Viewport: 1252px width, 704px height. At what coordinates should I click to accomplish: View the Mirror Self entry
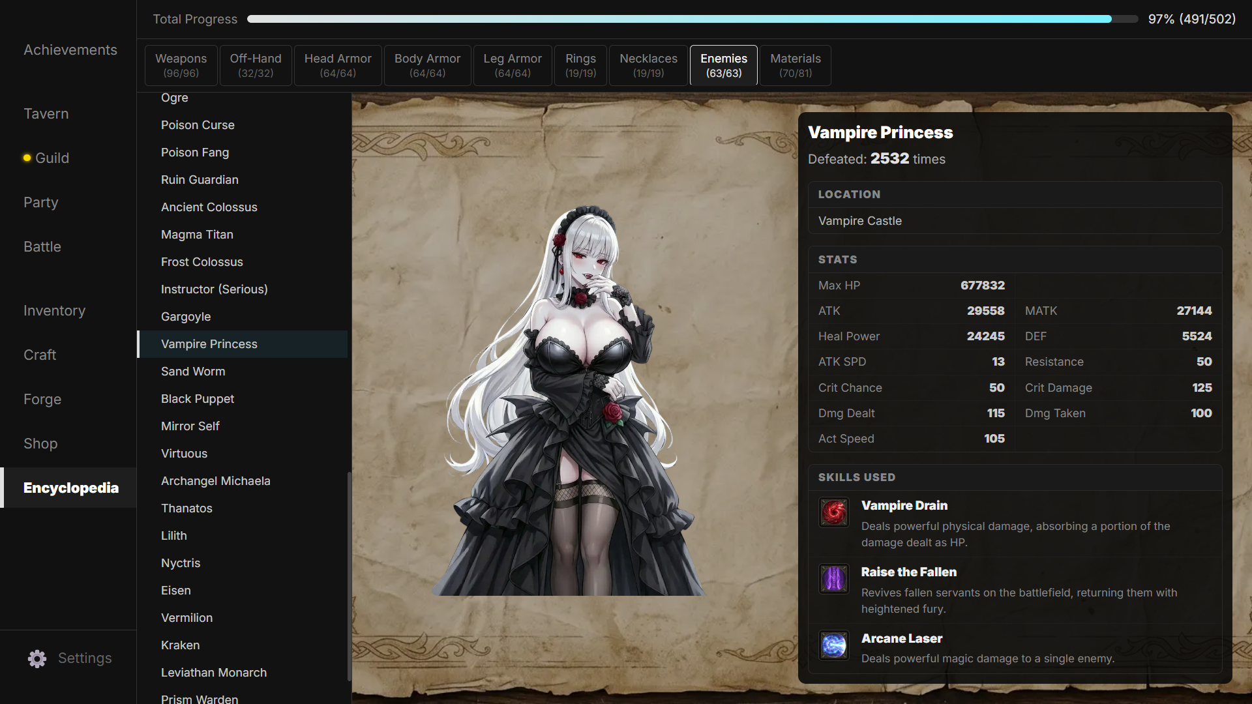(x=243, y=426)
